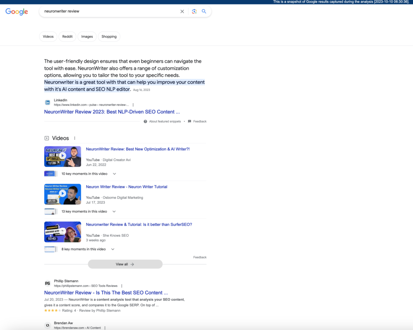Screen dimensions: 413x330
Task: Click Videos section play-box icon
Action: point(47,138)
